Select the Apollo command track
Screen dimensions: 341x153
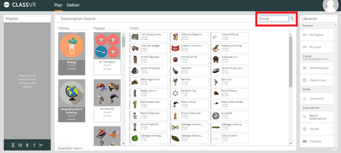149,71
